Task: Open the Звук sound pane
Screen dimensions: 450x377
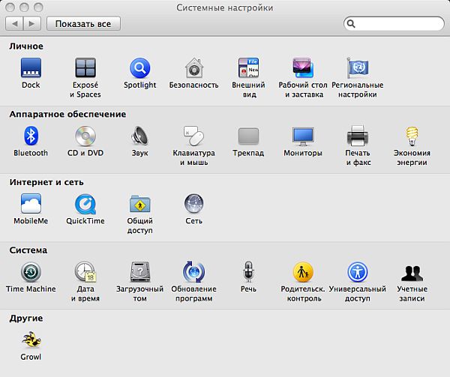Action: click(x=139, y=136)
